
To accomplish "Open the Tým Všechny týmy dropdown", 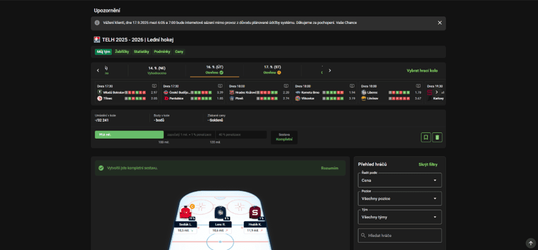I will coord(400,217).
